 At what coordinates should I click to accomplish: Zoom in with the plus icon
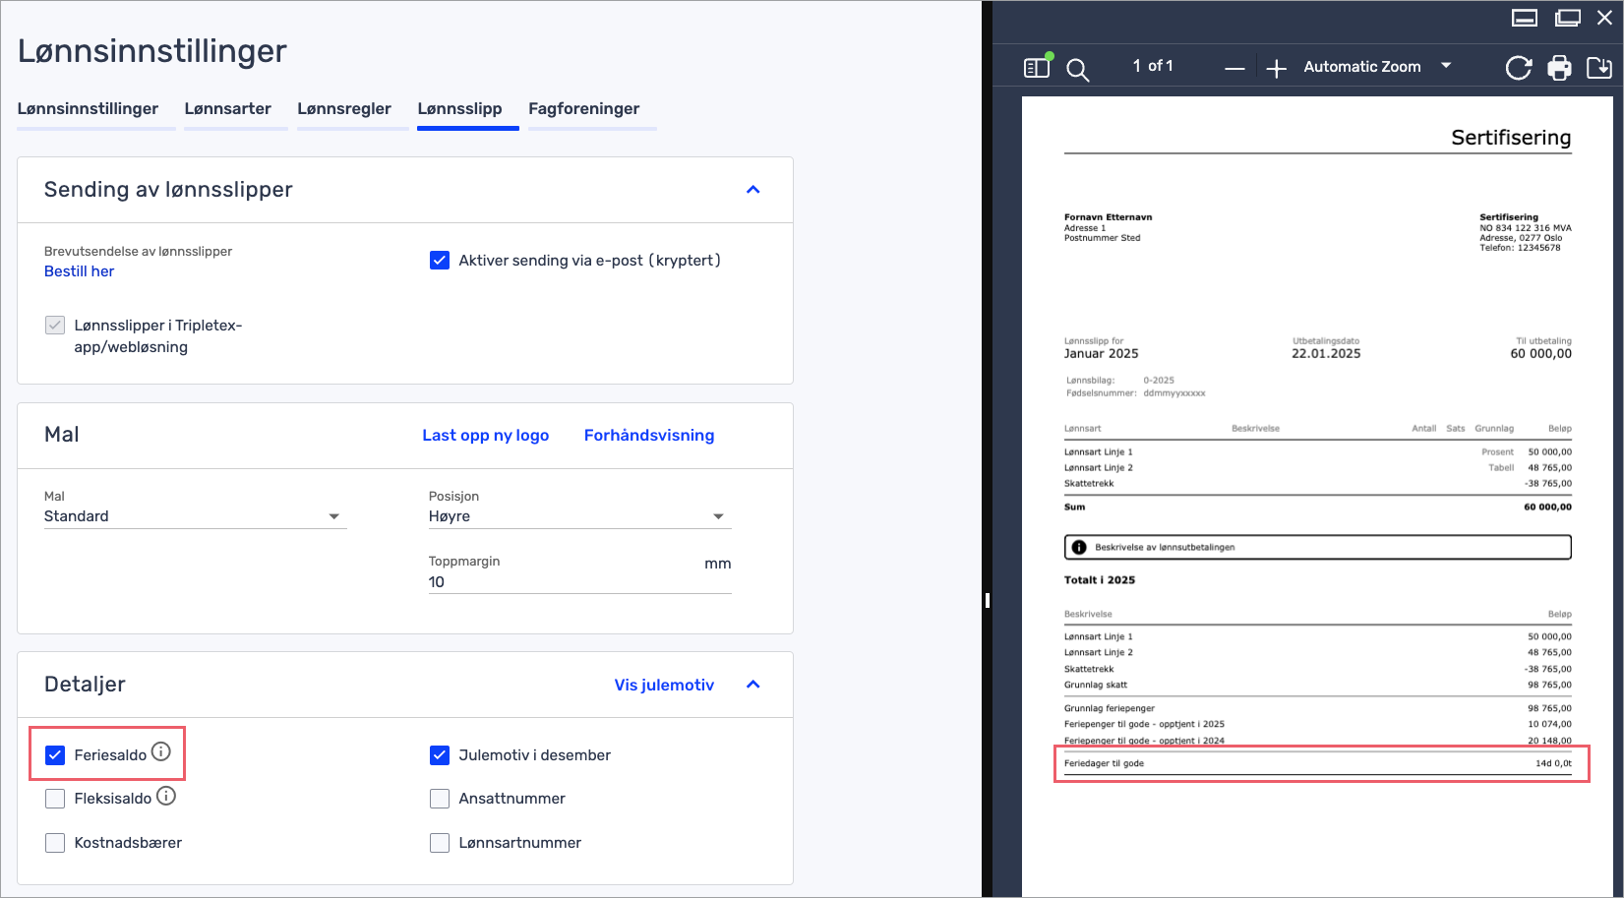point(1276,68)
